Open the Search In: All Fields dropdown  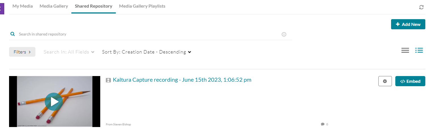click(69, 52)
